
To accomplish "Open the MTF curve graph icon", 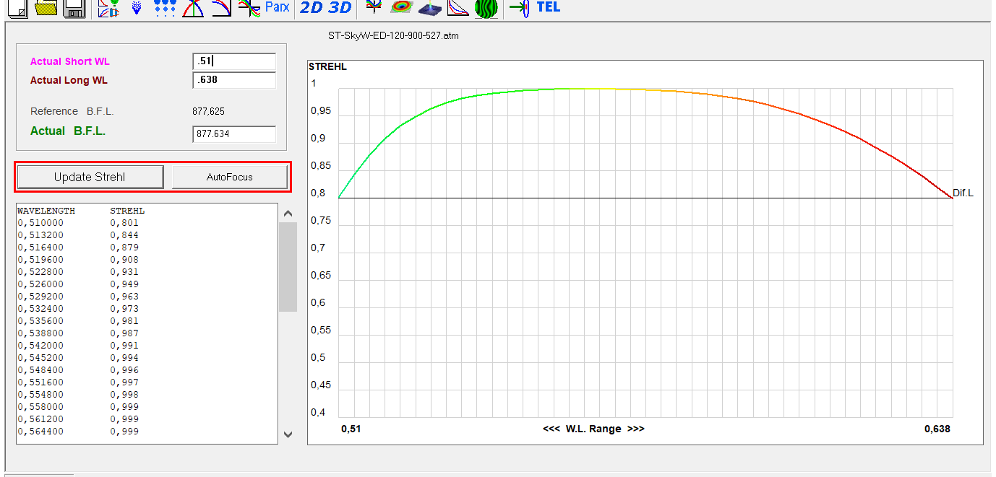I will coord(458,8).
